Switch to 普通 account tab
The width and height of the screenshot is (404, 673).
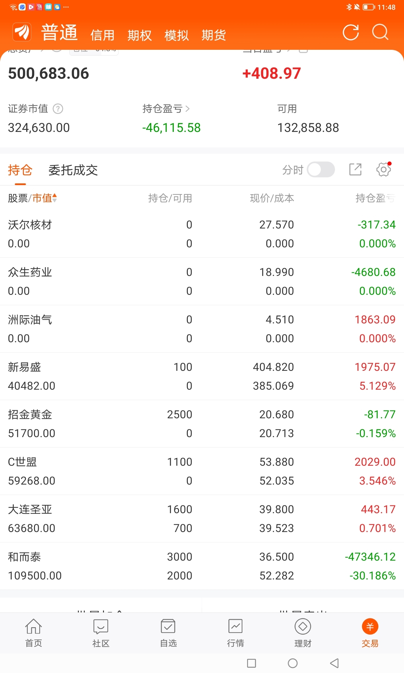coord(59,33)
